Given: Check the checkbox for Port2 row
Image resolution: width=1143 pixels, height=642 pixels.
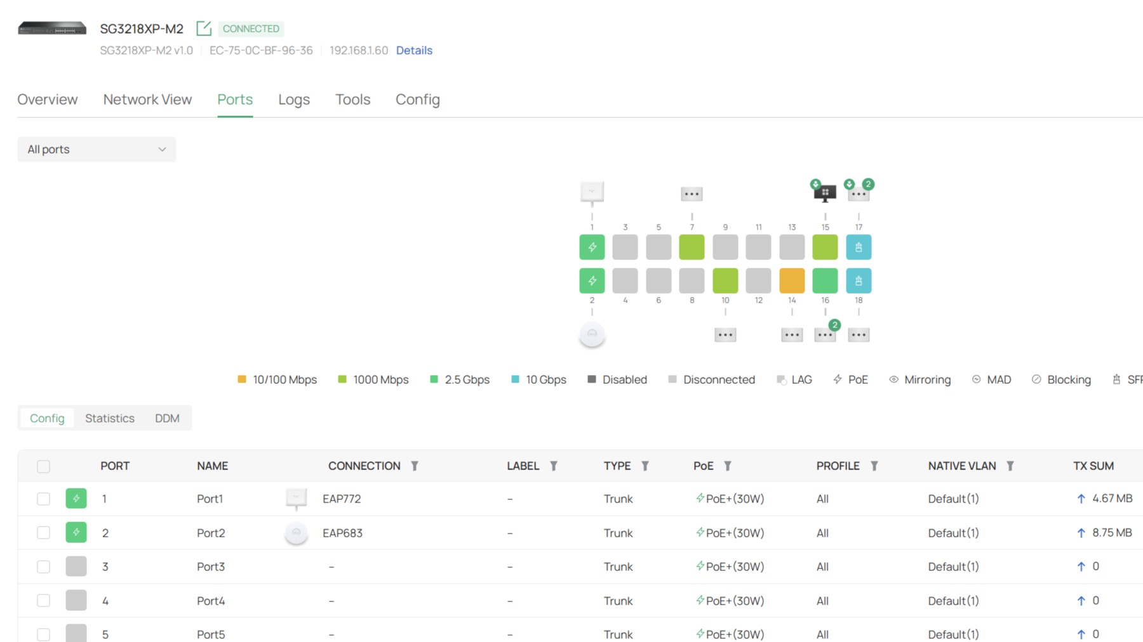Looking at the screenshot, I should tap(43, 533).
